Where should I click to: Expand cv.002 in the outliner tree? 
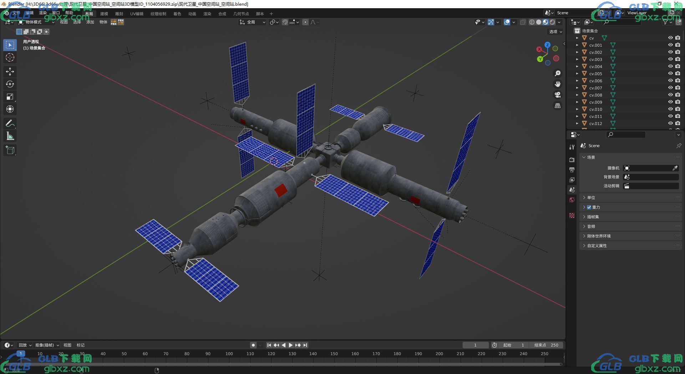pos(577,52)
